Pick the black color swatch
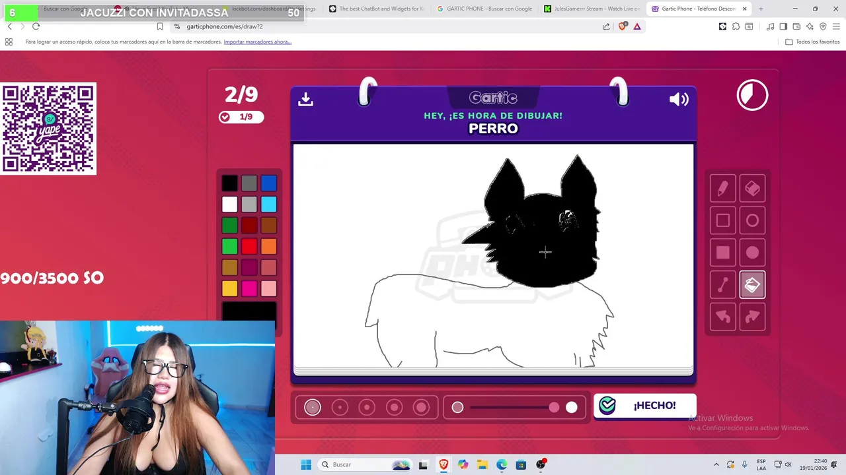 [x=229, y=183]
